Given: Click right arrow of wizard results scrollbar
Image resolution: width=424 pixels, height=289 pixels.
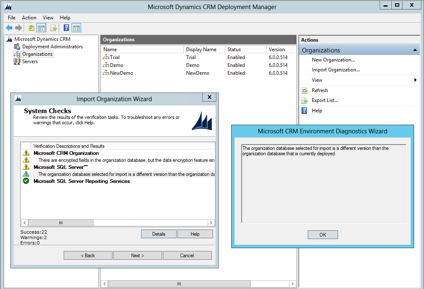Looking at the screenshot, I should point(211,223).
